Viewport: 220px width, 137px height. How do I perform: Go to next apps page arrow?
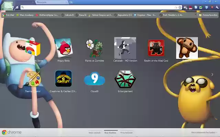[212, 75]
